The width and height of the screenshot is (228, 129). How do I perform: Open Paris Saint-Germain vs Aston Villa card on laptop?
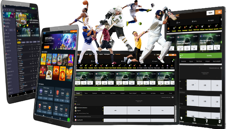pos(146,79)
